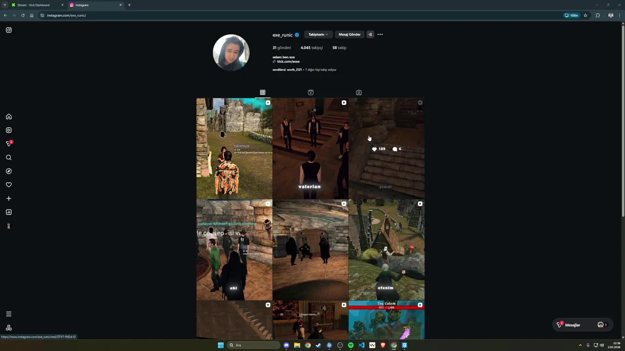Viewport: 625px width, 351px height.
Task: Open Discord from the taskbar
Action: tap(286, 345)
